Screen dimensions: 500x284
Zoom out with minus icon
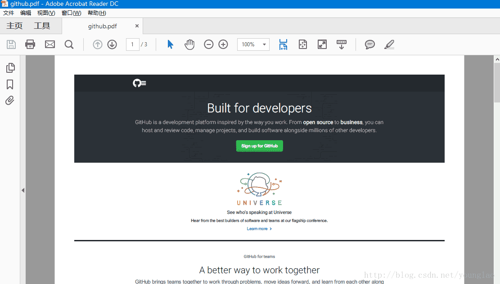(x=208, y=44)
